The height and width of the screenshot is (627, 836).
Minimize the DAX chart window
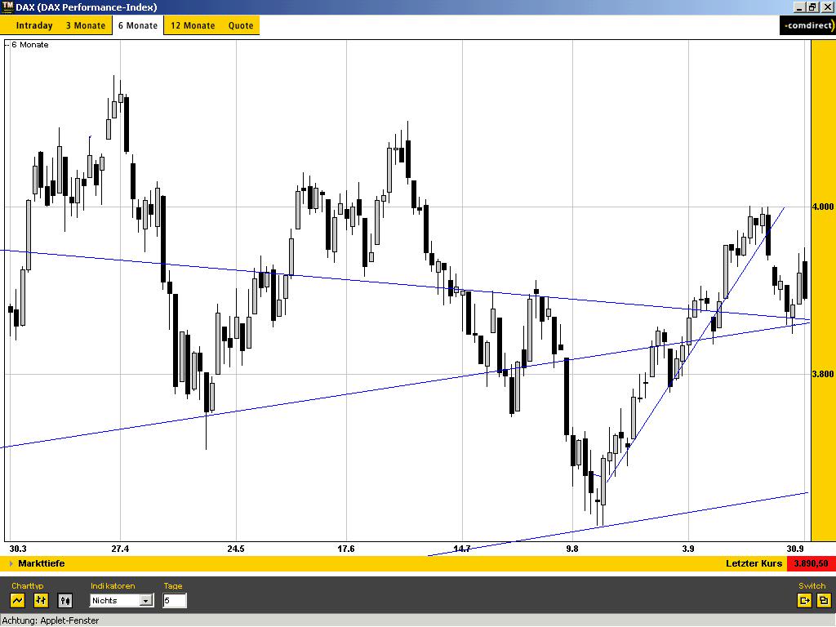(799, 7)
